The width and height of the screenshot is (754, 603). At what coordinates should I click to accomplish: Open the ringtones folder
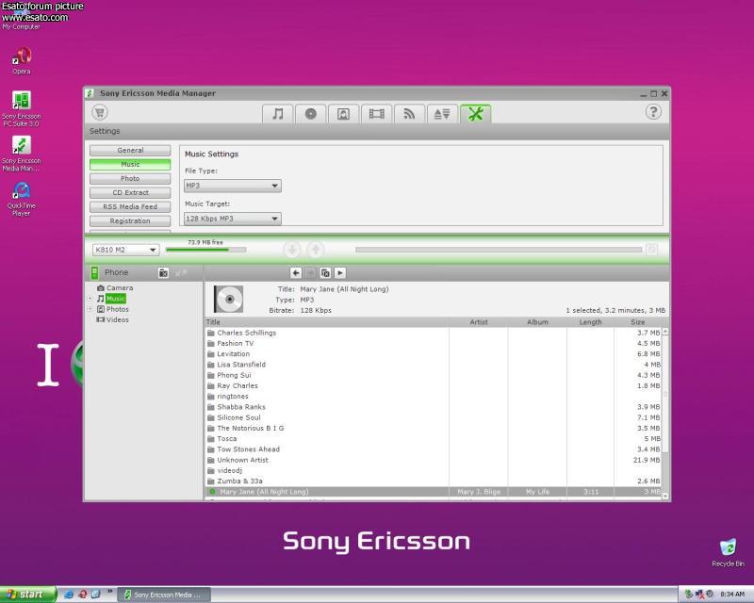point(232,397)
